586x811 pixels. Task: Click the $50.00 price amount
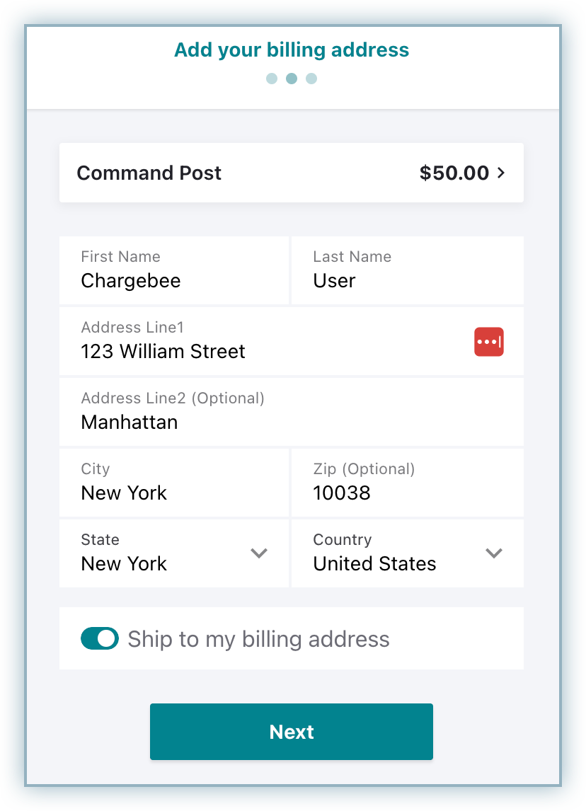coord(454,173)
